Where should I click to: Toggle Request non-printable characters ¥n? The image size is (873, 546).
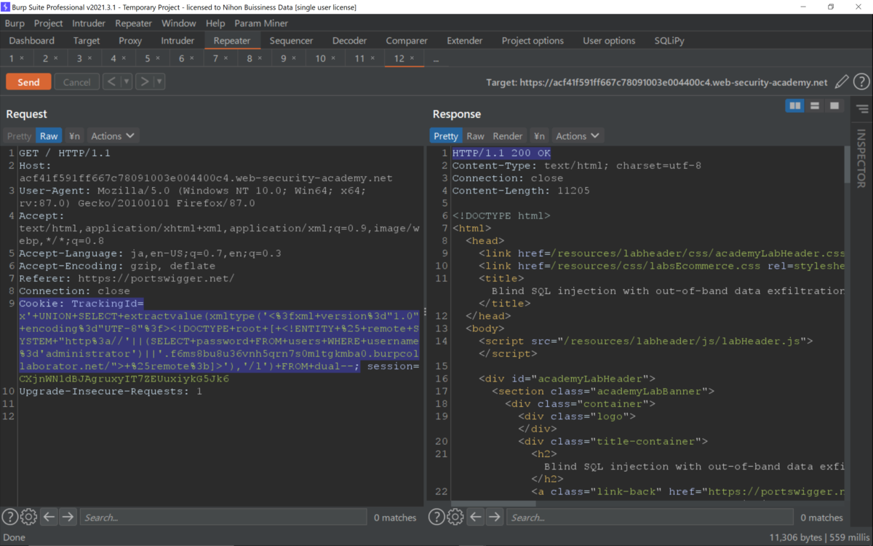[74, 136]
